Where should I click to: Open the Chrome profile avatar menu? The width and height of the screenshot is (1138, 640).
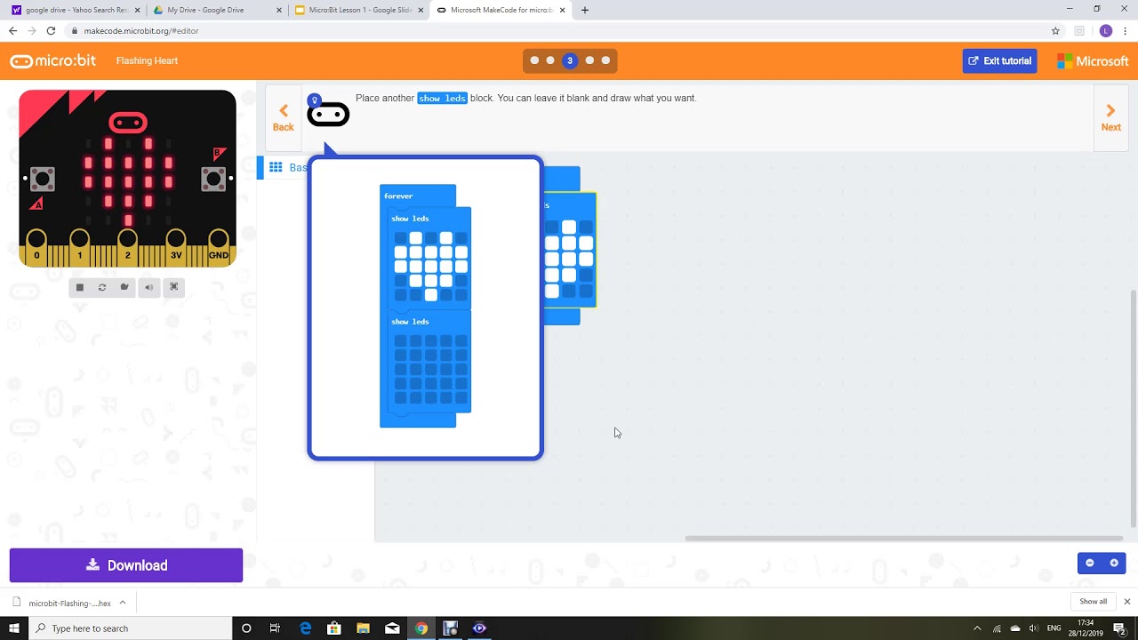coord(1106,30)
